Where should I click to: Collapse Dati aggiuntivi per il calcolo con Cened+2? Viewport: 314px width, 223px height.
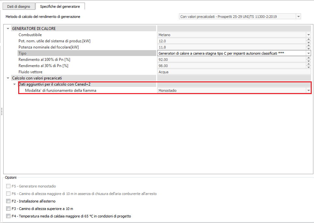coord(15,84)
